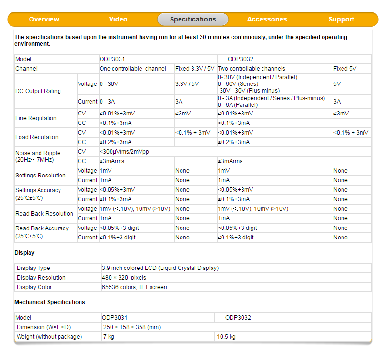The image size is (383, 352).
Task: Click 'Weight (without package)' label
Action: point(49,337)
